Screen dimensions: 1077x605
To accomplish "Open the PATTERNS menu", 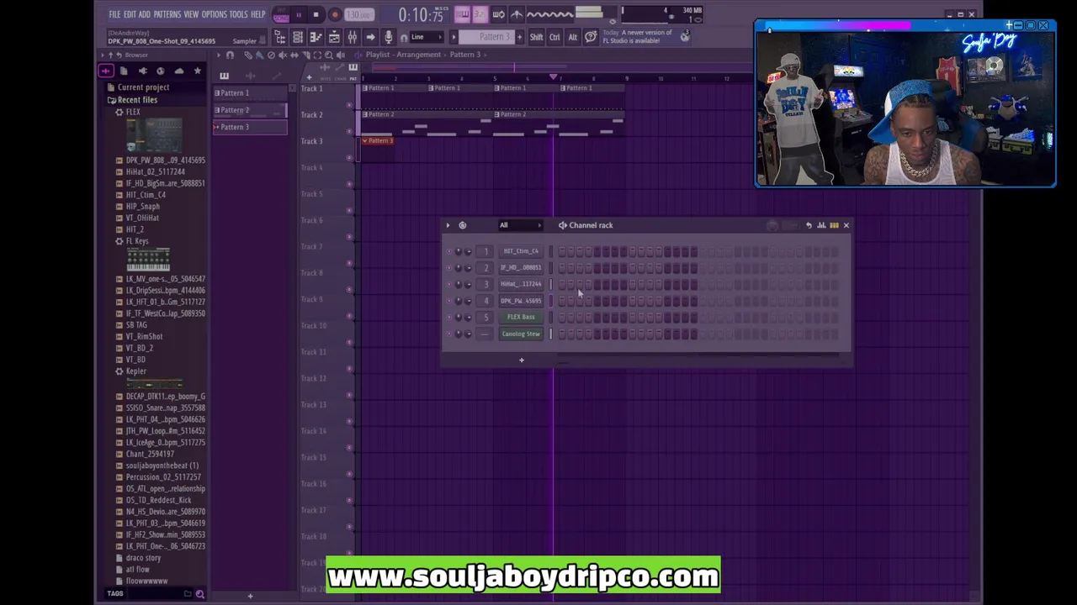I will (x=167, y=14).
